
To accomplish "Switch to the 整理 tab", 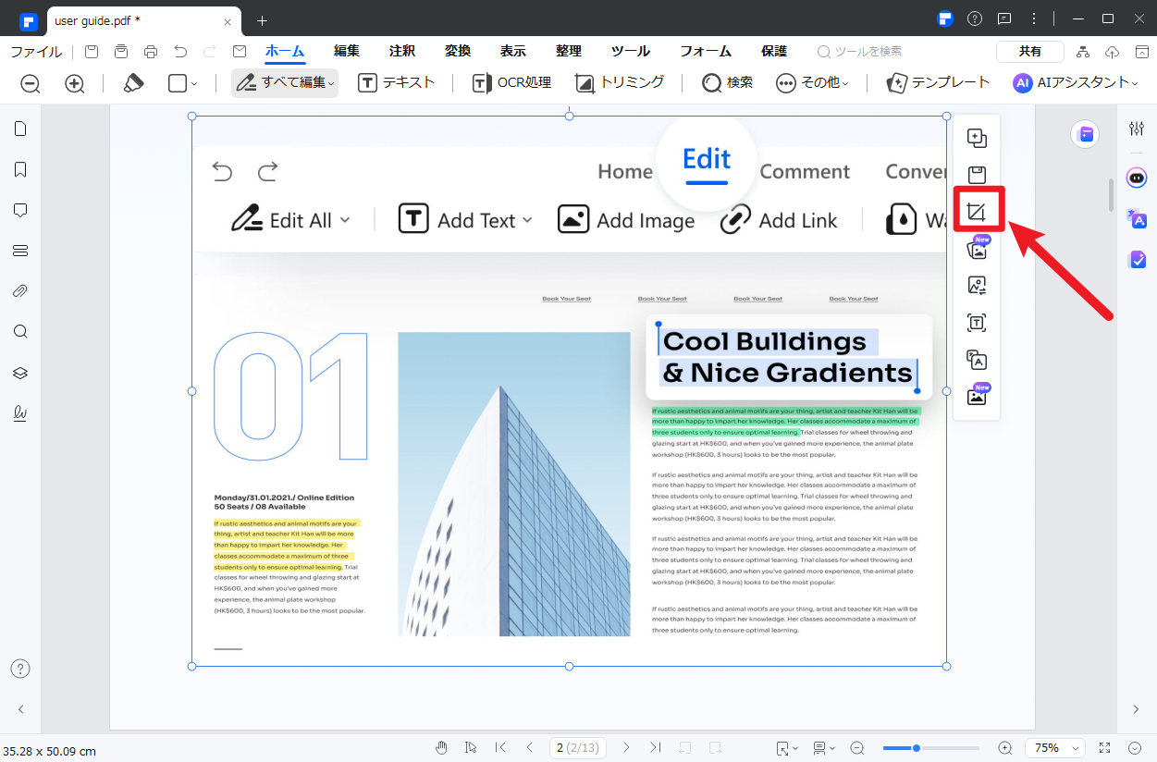I will (x=569, y=52).
